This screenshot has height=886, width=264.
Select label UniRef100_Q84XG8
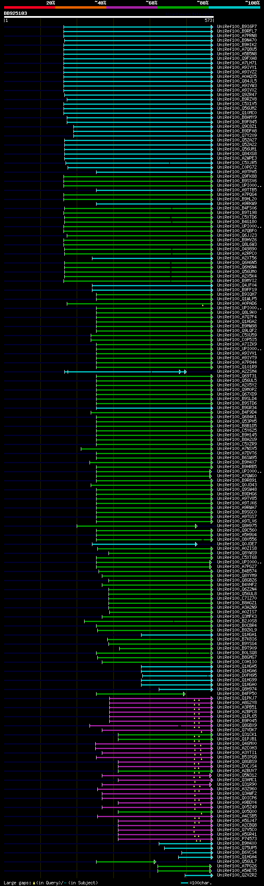[237, 153]
